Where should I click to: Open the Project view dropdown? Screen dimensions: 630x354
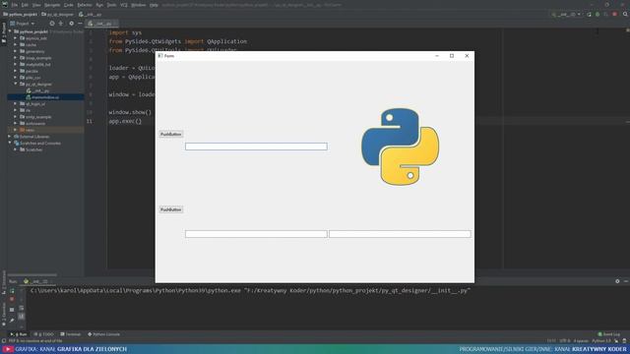click(x=23, y=24)
